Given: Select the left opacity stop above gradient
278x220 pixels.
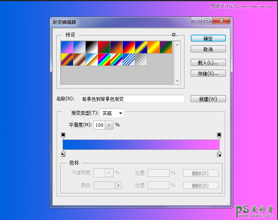Looking at the screenshot, I should coord(63,135).
